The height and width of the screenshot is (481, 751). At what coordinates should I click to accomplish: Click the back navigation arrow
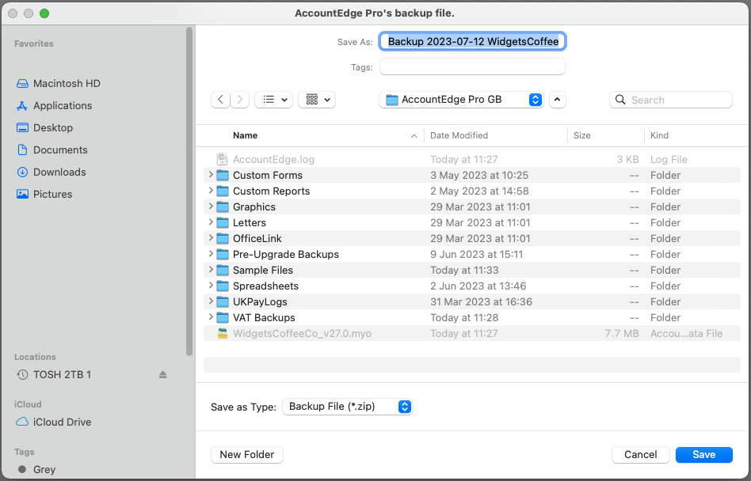click(x=220, y=100)
